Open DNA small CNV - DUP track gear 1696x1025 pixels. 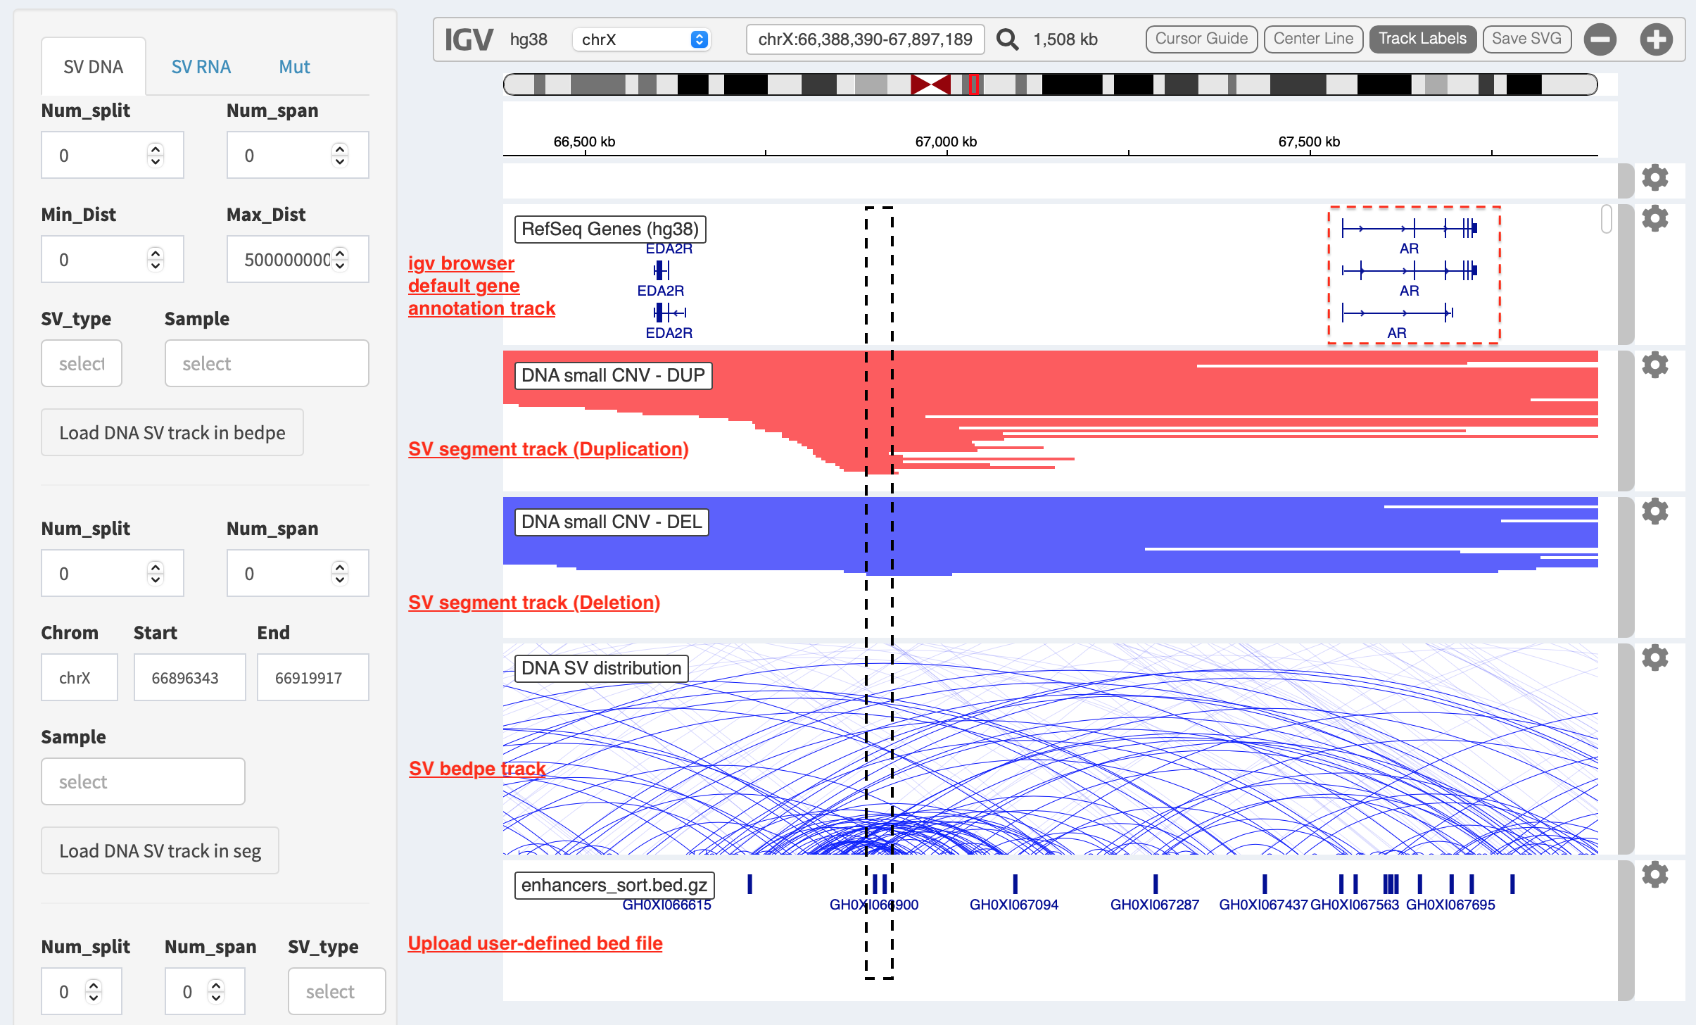pyautogui.click(x=1655, y=365)
